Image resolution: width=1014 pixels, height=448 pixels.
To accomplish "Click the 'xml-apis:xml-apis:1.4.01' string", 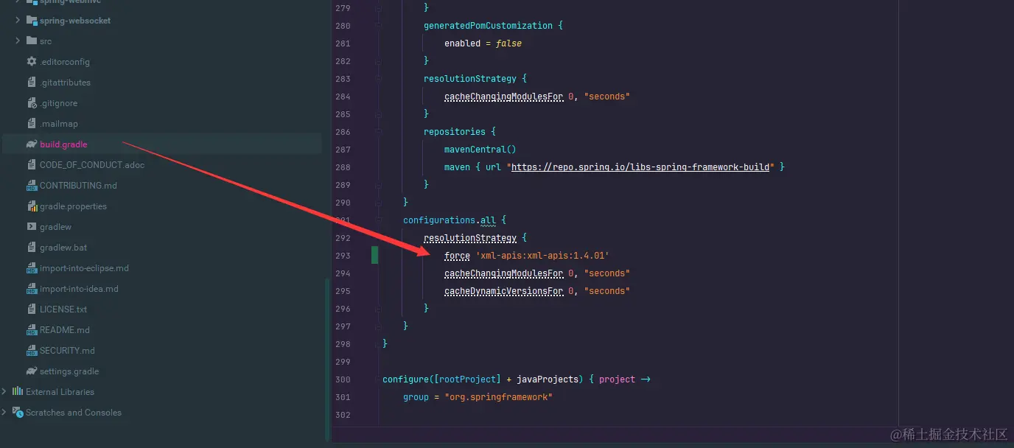I will tap(542, 256).
